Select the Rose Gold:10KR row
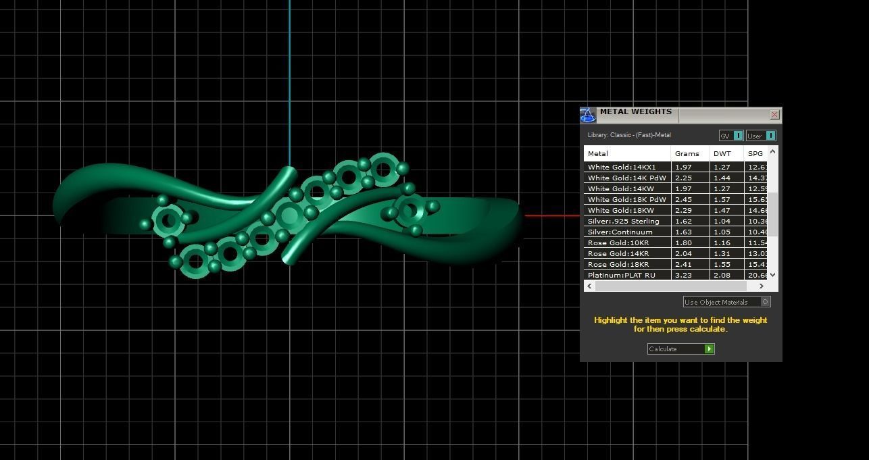 [676, 242]
